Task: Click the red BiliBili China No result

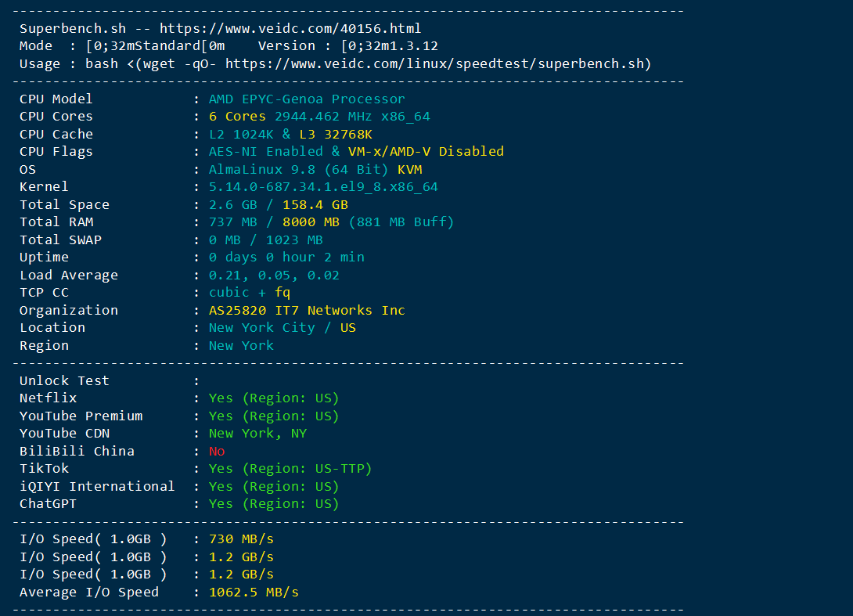Action: pyautogui.click(x=217, y=451)
